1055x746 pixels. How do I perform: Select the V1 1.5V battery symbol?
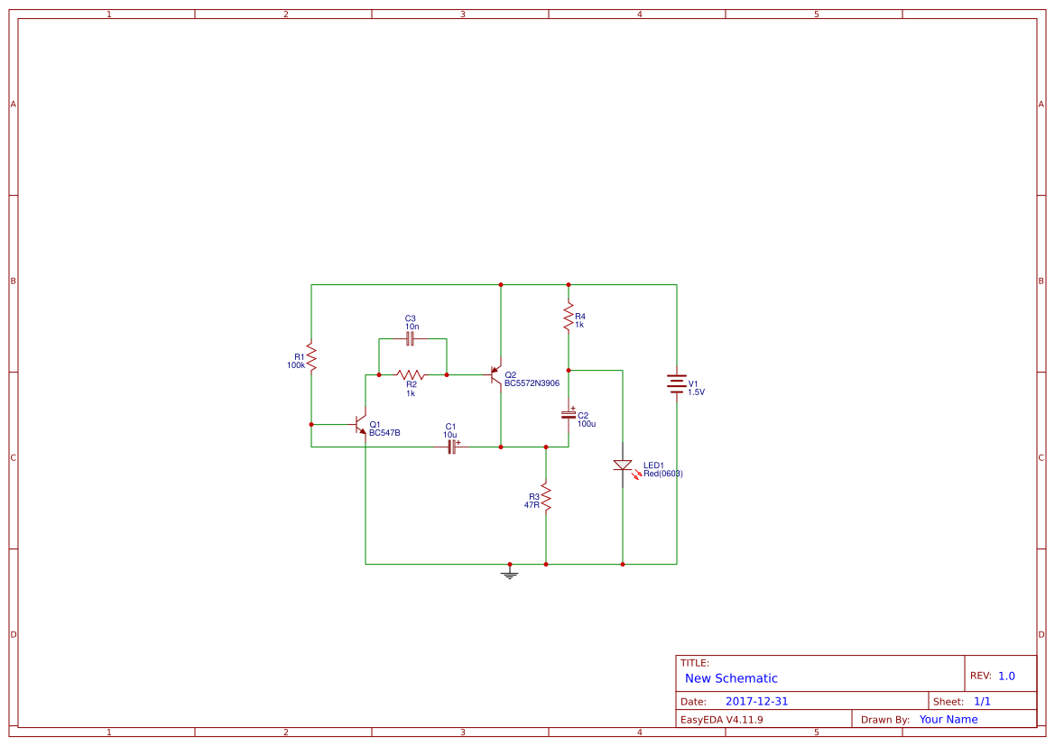tap(676, 383)
